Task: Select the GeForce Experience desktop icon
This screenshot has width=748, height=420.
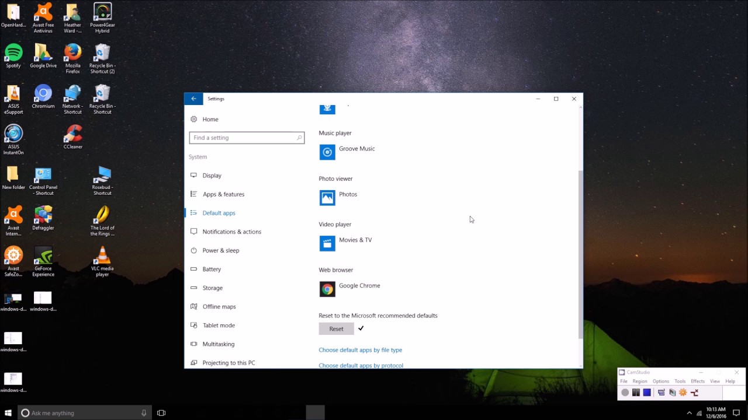Action: pos(43,261)
